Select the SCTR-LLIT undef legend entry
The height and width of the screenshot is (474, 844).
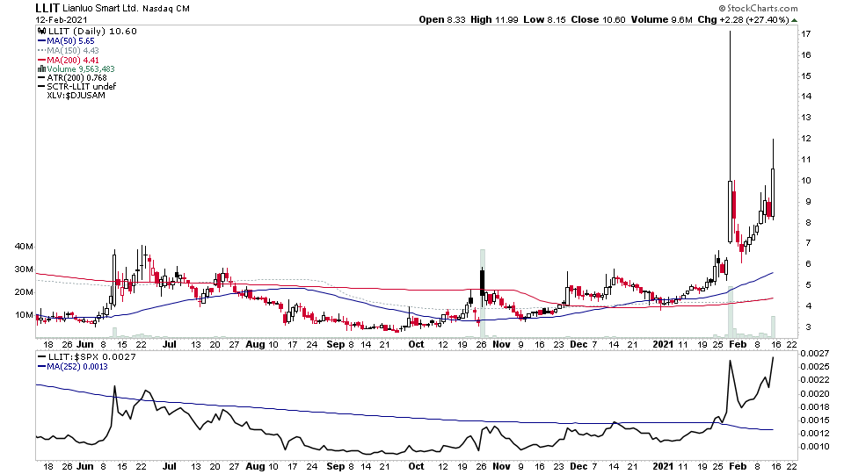click(x=81, y=86)
